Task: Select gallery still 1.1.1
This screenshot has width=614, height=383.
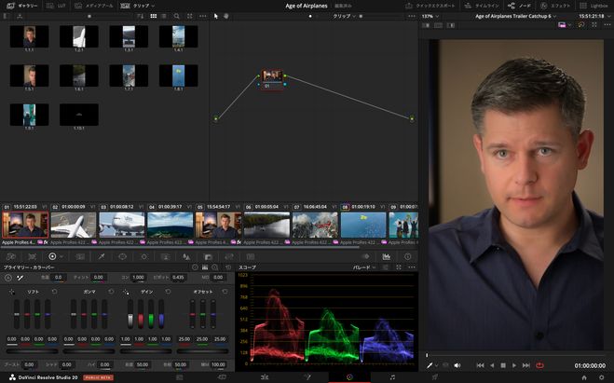Action: tap(30, 37)
